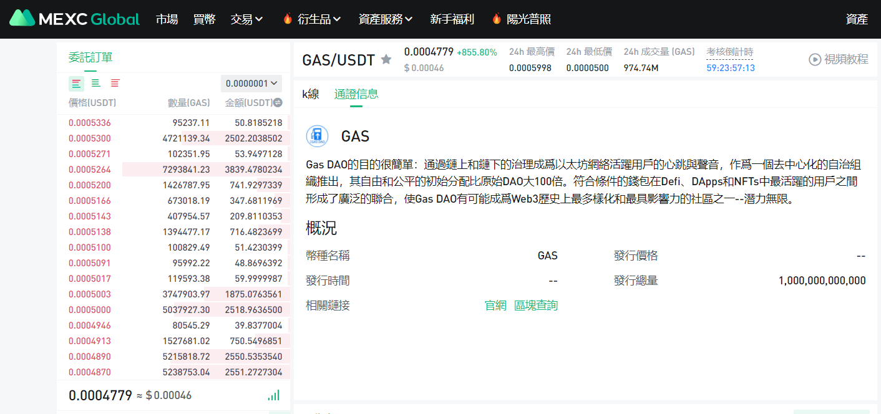Open the 官網 official website link
The width and height of the screenshot is (881, 414).
(495, 306)
